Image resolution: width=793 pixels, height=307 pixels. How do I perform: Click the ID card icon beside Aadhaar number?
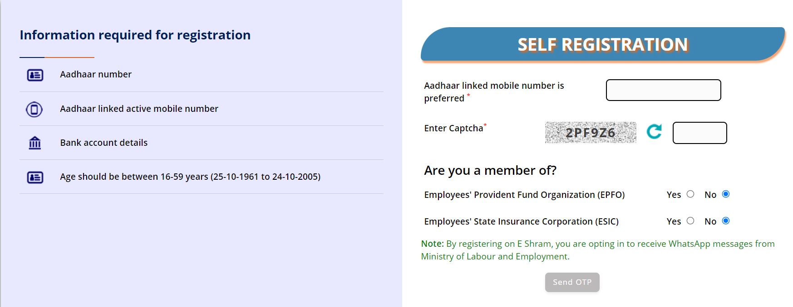click(35, 75)
